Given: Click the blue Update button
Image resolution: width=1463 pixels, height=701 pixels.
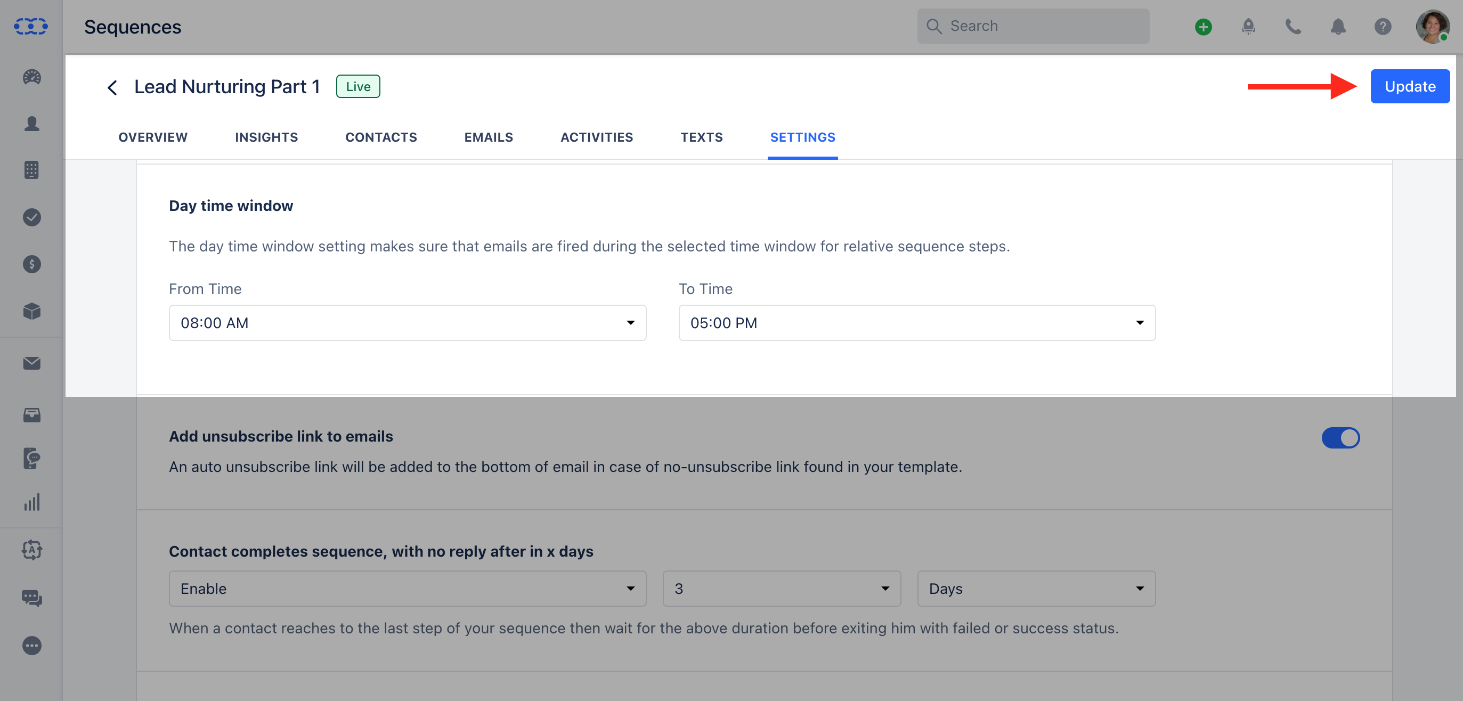Looking at the screenshot, I should tap(1410, 87).
